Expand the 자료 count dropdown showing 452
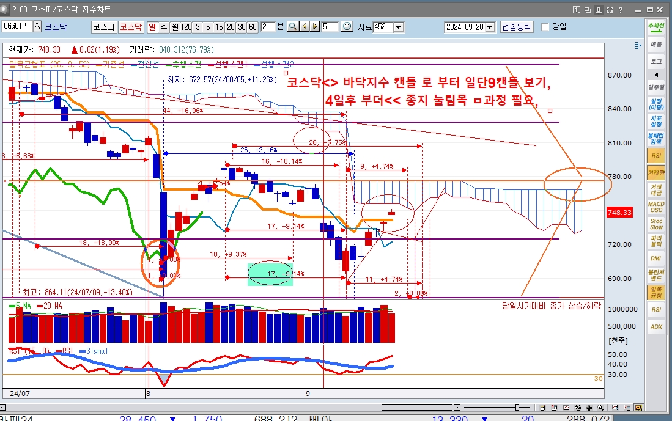Viewport: 672px width, 421px height. (399, 27)
